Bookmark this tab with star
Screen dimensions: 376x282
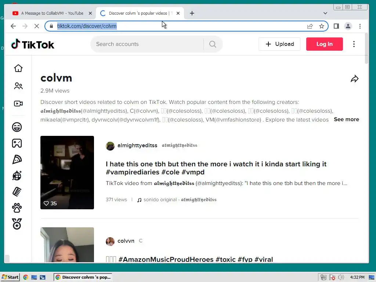tap(322, 26)
